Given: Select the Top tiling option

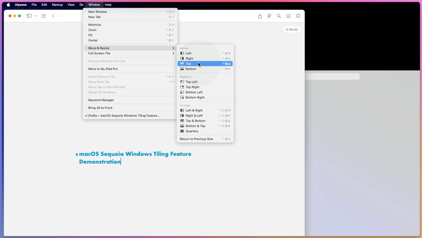Looking at the screenshot, I should 188,64.
